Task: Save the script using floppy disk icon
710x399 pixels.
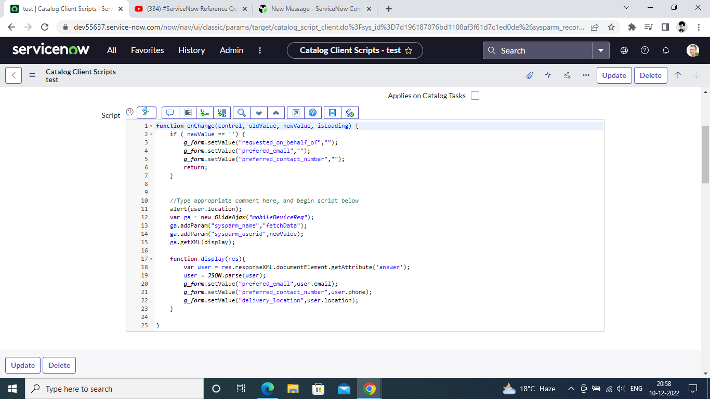Action: point(332,113)
